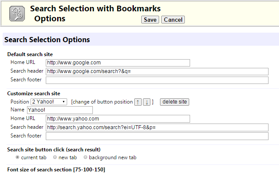Save the options
The height and width of the screenshot is (174, 279).
pos(150,20)
